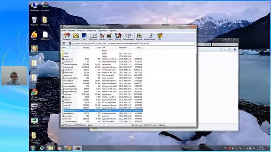The image size is (271, 152).
Task: Select the msvcr80.dll file row
Action: click(102, 84)
